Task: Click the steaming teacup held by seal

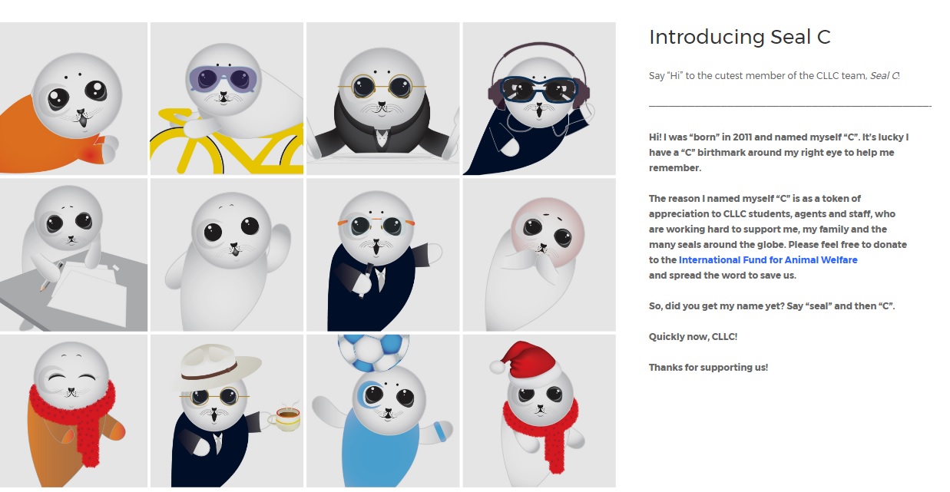Action: [x=287, y=418]
